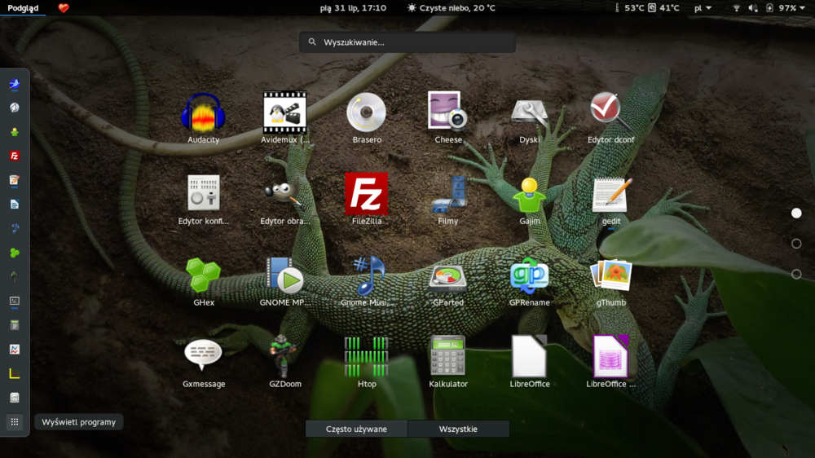Open keyboard layout pl dropdown

pos(703,8)
